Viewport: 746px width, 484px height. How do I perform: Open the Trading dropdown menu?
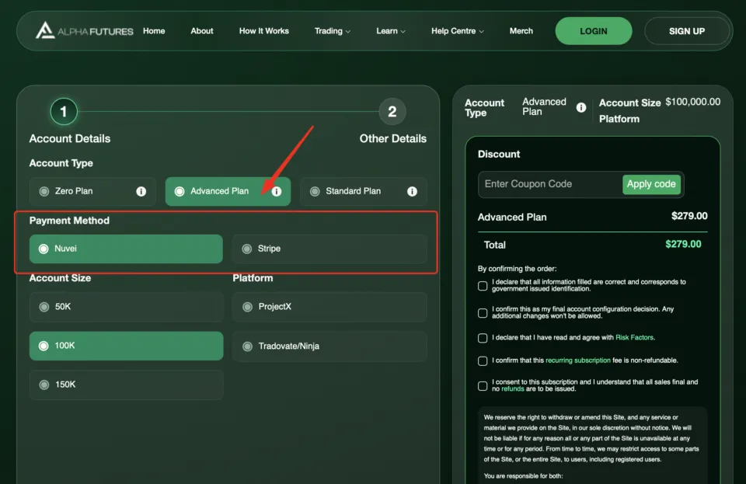pos(333,31)
